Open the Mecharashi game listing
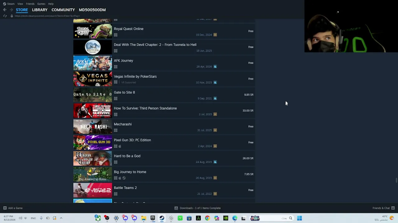Screen dimensions: 398x223 pos(164,127)
